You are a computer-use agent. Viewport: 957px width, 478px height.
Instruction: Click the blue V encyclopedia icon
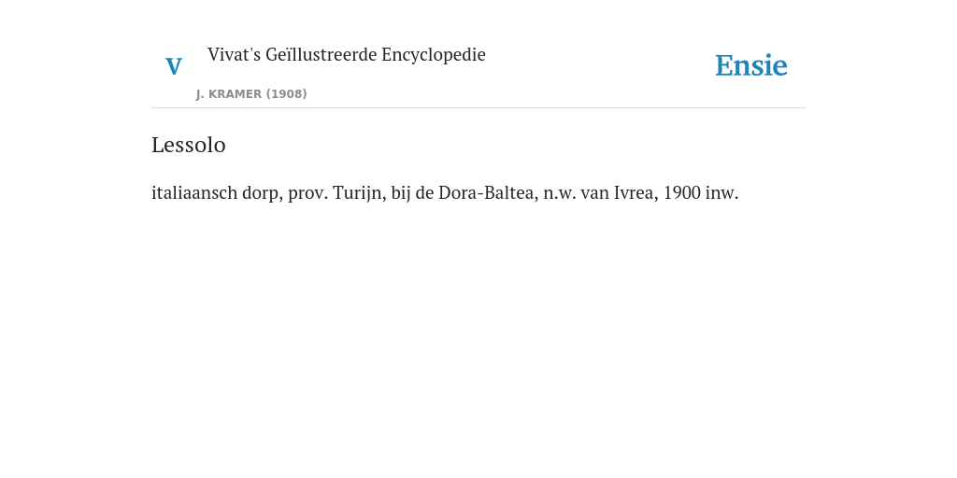174,66
